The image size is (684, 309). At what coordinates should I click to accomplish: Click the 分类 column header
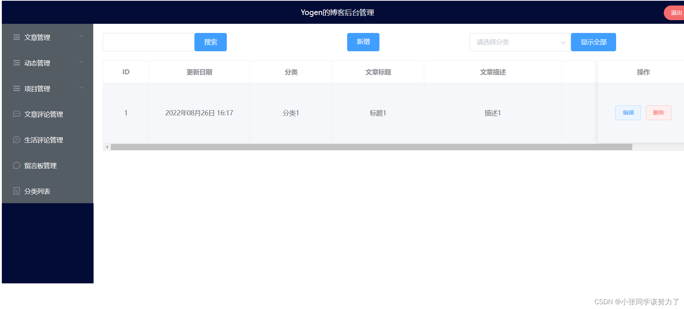291,72
